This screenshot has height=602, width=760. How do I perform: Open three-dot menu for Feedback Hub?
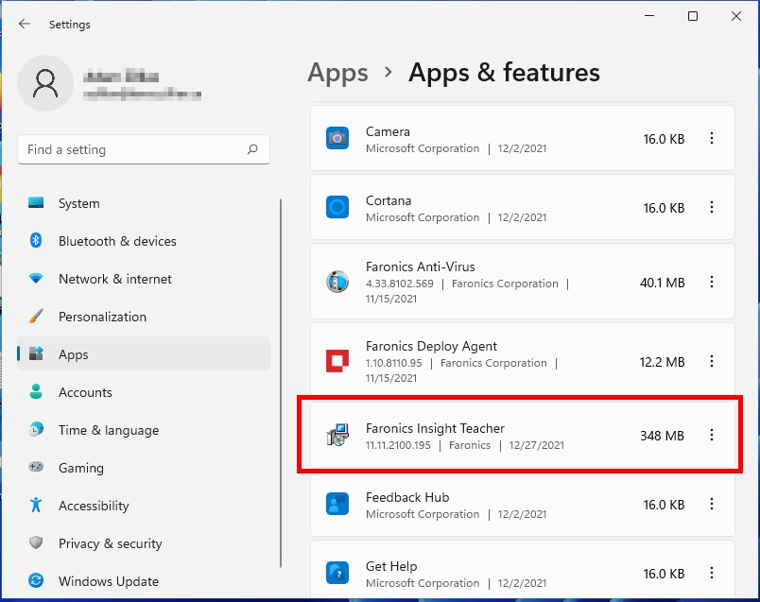pos(712,504)
